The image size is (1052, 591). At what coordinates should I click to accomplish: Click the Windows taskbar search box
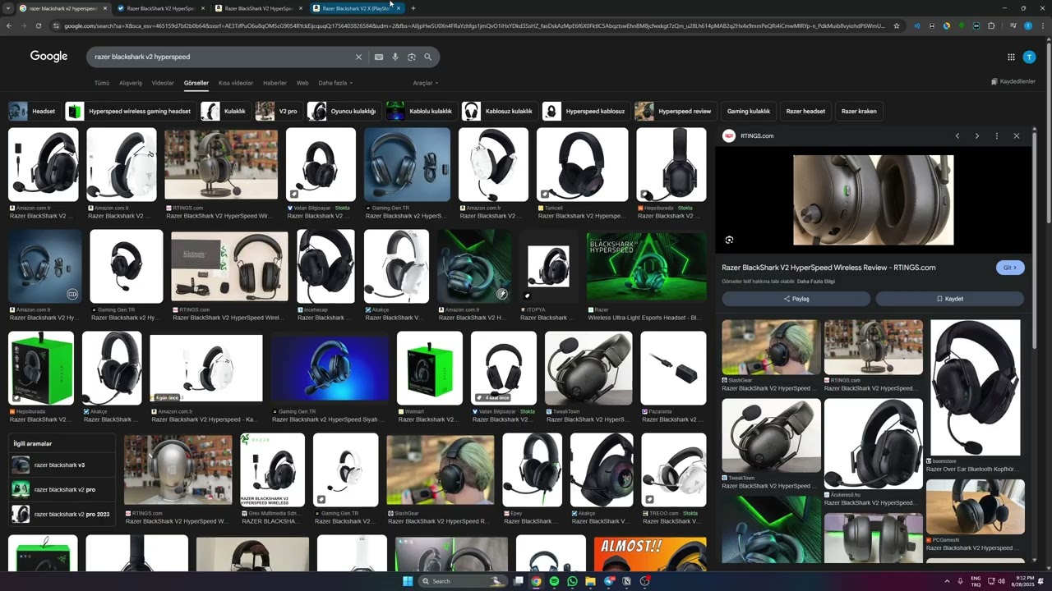click(x=464, y=581)
